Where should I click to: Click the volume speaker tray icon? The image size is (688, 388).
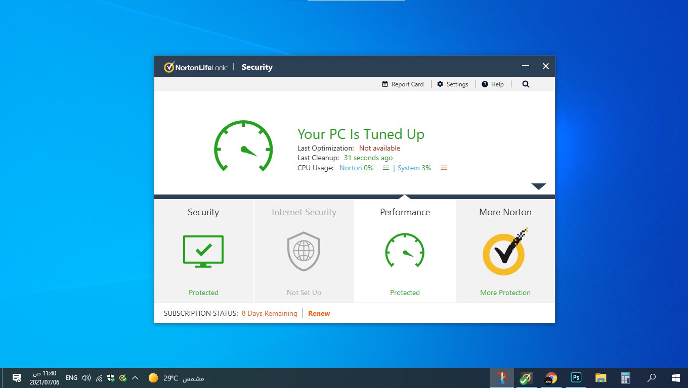pyautogui.click(x=87, y=378)
